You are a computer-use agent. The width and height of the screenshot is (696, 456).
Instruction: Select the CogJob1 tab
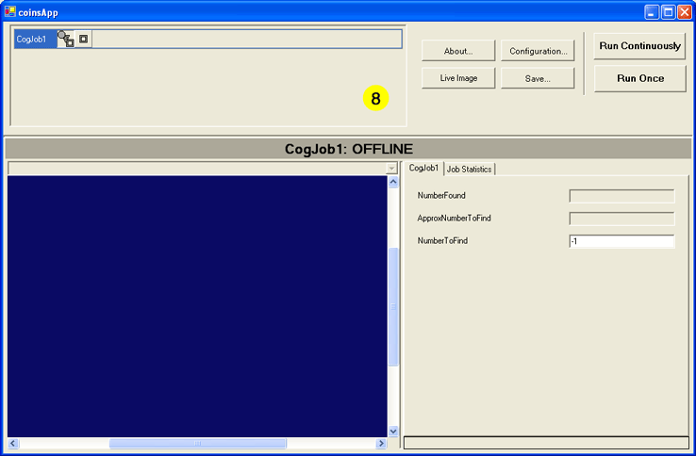pos(423,168)
